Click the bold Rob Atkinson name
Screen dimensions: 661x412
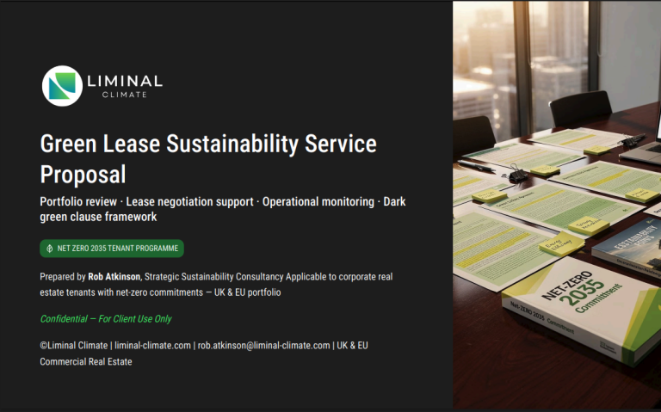pos(114,277)
